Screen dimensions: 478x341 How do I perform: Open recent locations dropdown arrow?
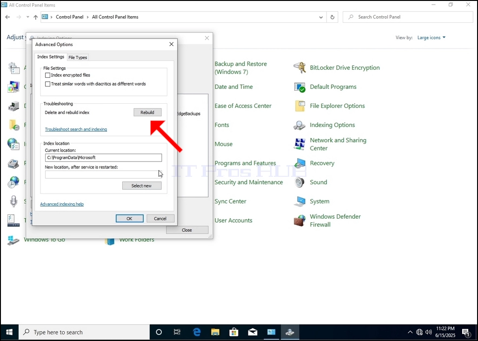click(28, 17)
